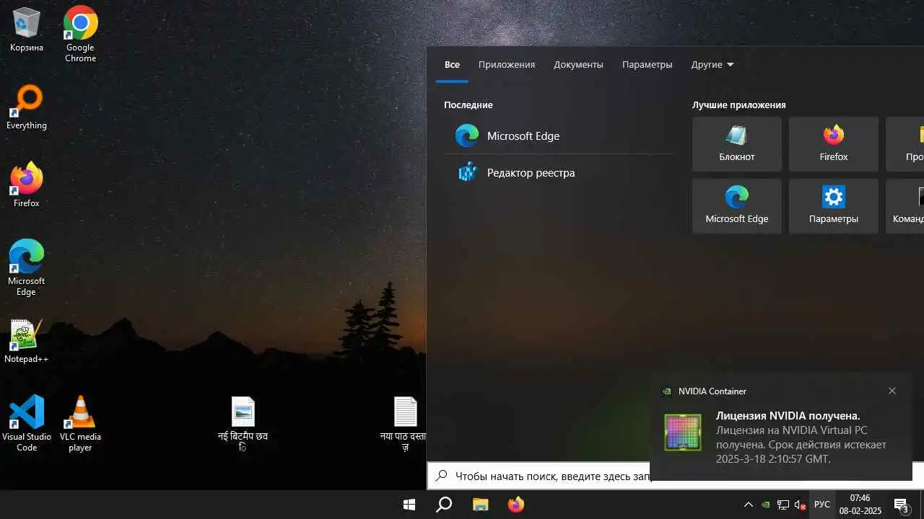
Task: Dismiss the NVIDIA Container notification
Action: click(x=892, y=391)
